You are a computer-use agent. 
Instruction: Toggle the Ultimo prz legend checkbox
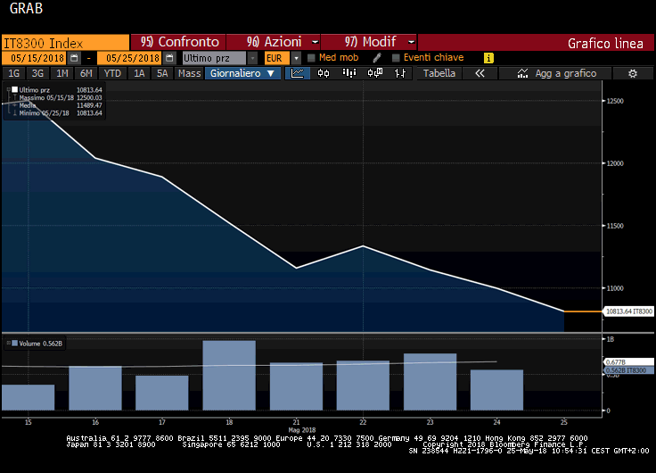click(13, 90)
